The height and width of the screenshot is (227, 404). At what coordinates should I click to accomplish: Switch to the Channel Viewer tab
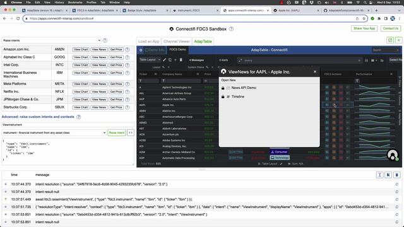(177, 42)
